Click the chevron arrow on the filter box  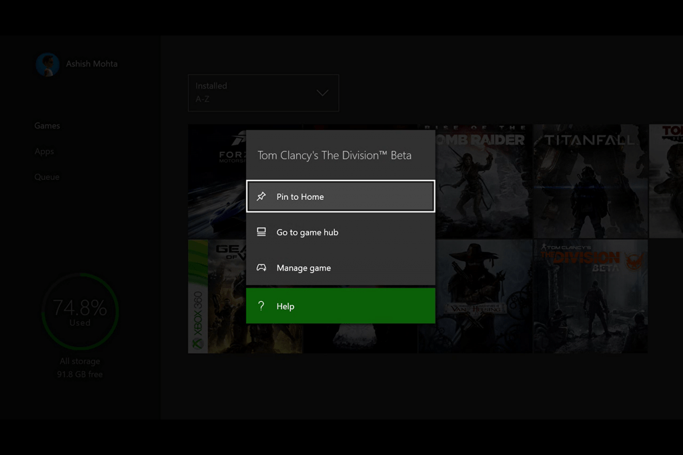point(322,93)
